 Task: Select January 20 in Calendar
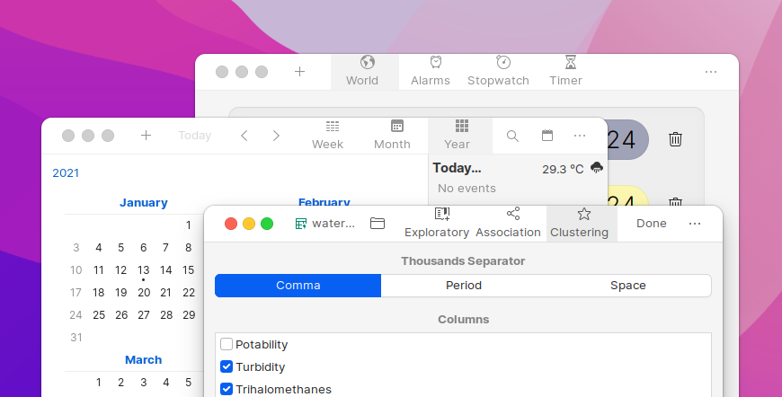(144, 293)
